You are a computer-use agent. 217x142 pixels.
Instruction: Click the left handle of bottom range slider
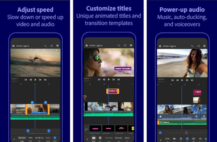click(28, 131)
